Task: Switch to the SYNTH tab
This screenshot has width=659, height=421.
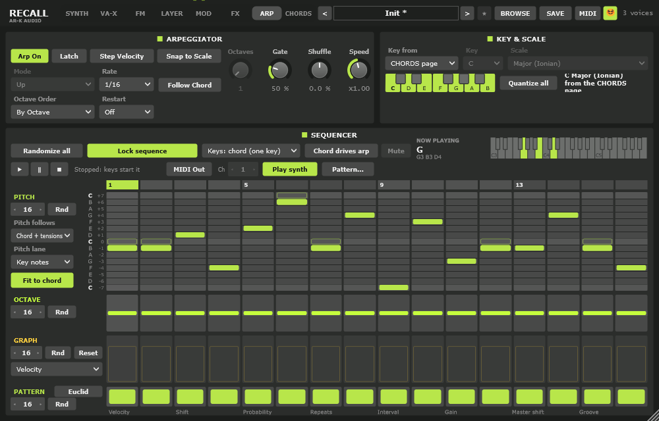Action: click(77, 13)
